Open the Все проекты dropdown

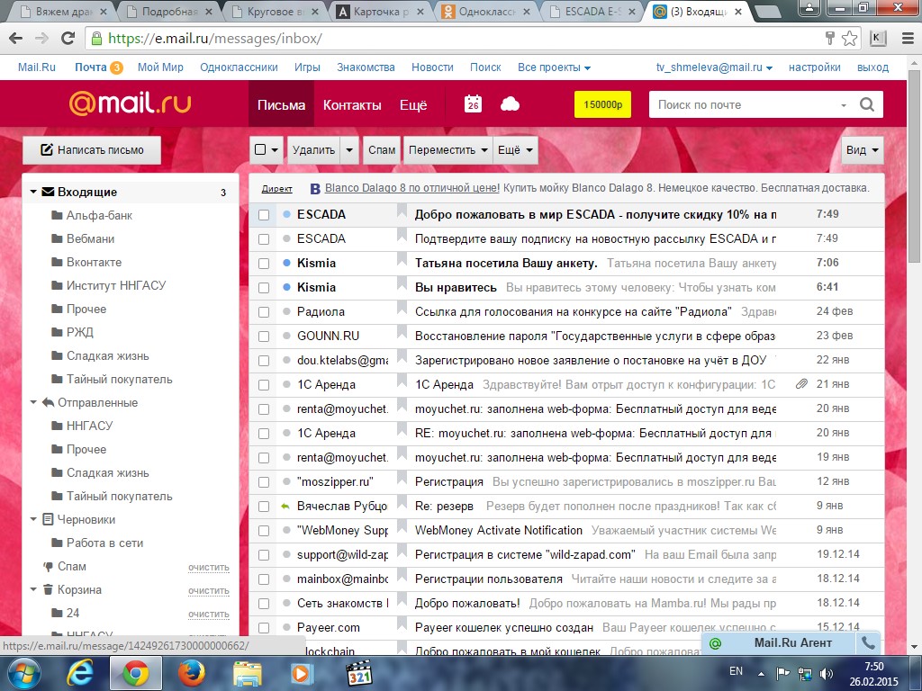click(554, 67)
